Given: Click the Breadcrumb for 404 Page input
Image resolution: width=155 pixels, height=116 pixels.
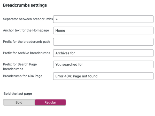Looking at the screenshot, I should 103,76.
